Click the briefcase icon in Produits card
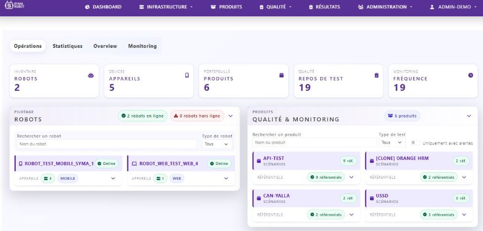Image resolution: width=483 pixels, height=231 pixels. pos(282,76)
